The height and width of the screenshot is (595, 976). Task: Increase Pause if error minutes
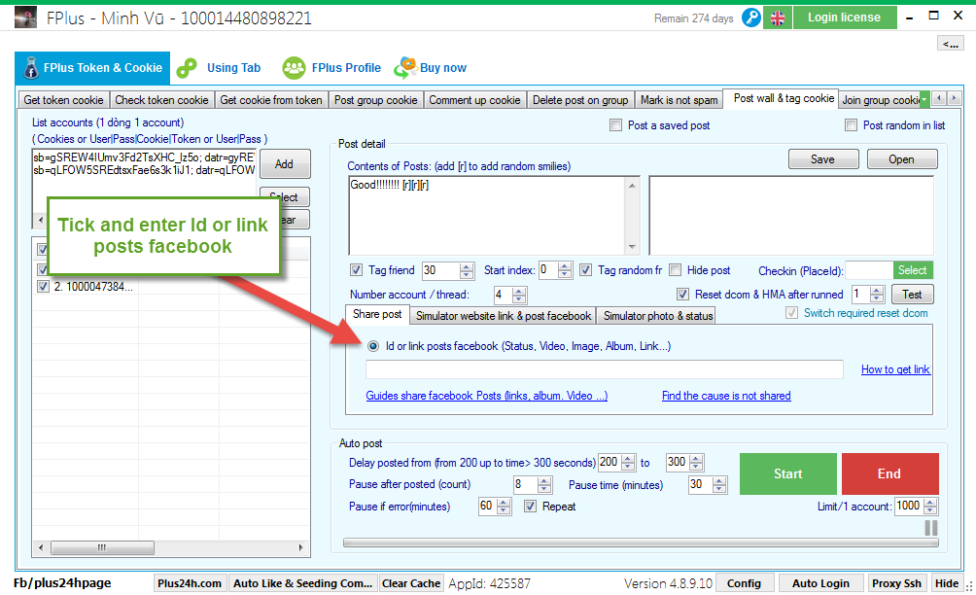tap(505, 503)
